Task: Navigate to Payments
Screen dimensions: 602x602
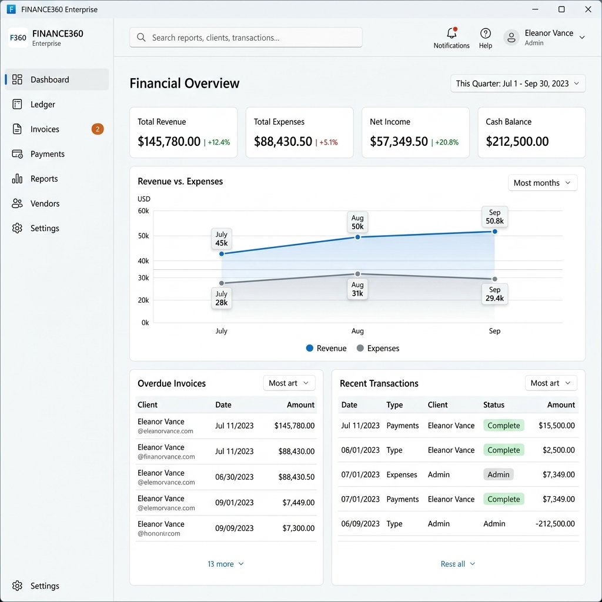Action: 57,154
